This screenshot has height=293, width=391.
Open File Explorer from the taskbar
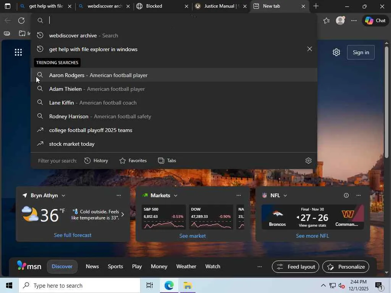pyautogui.click(x=188, y=285)
